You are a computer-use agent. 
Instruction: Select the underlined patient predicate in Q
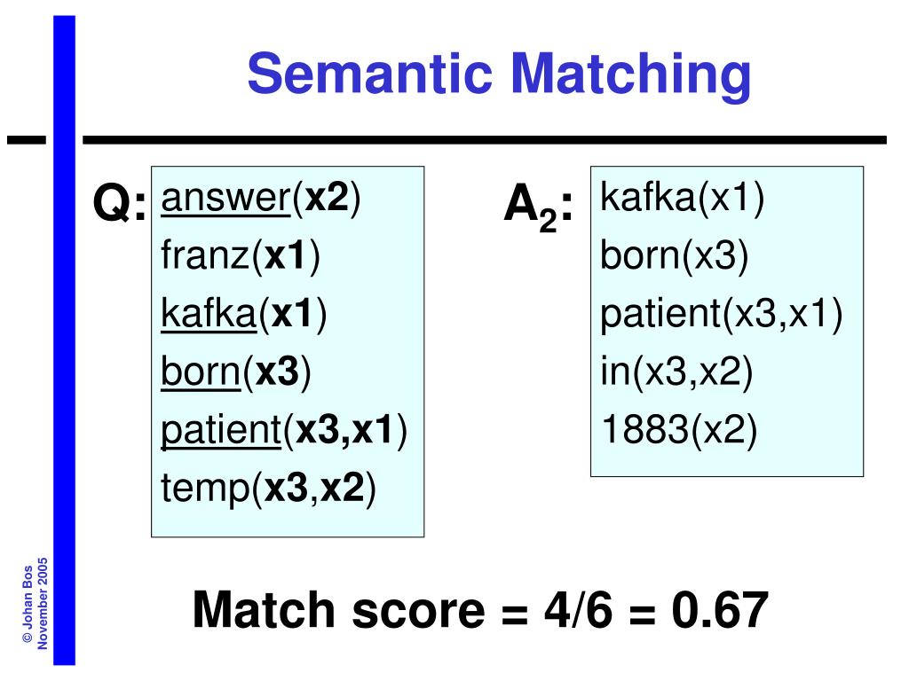coord(221,432)
